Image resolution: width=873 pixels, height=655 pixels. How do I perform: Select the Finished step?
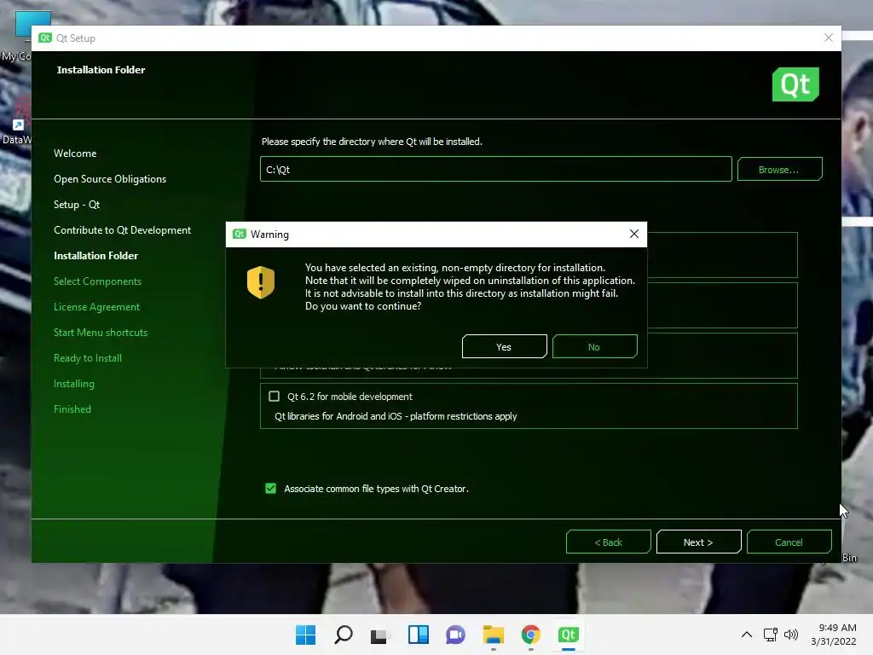tap(72, 409)
